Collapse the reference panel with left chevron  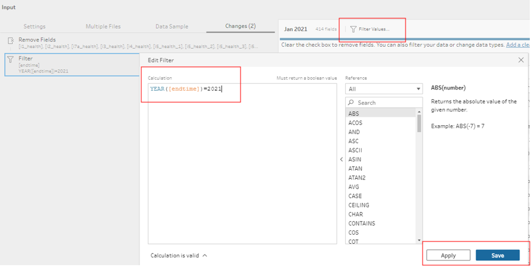pos(341,159)
